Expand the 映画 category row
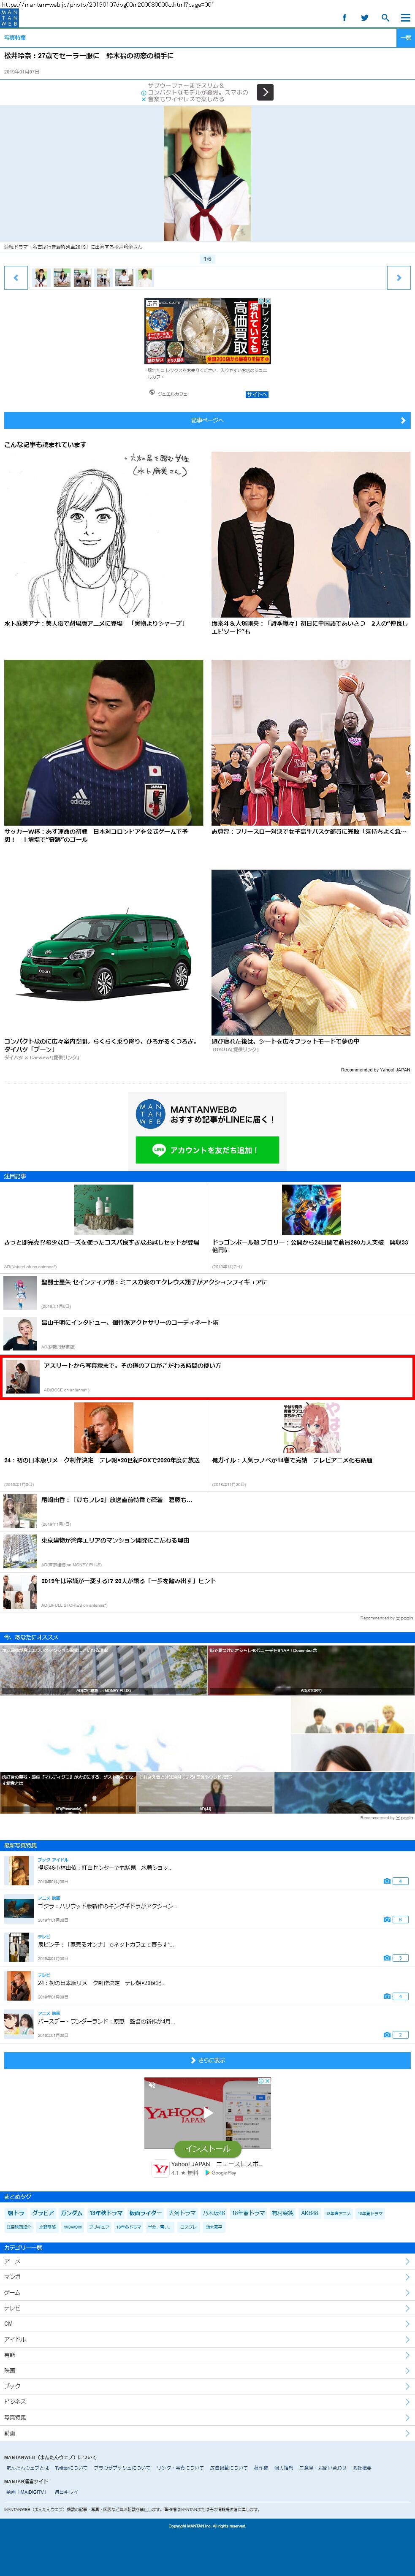 [x=207, y=2370]
